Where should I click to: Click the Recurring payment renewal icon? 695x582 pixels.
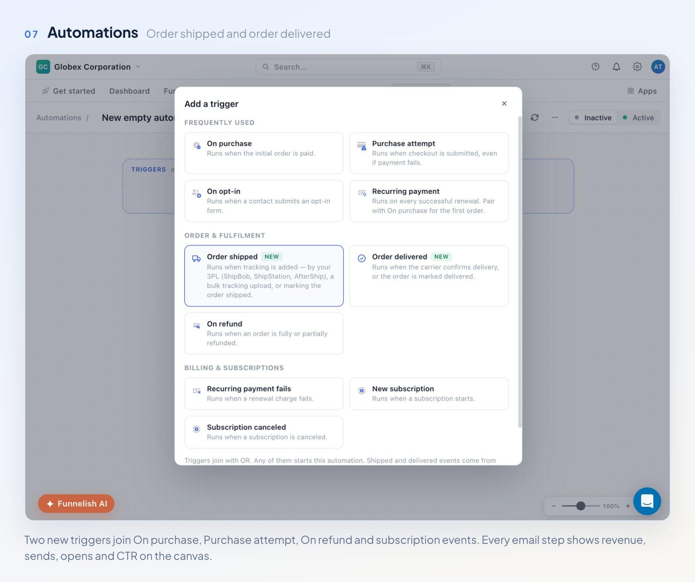click(x=361, y=193)
